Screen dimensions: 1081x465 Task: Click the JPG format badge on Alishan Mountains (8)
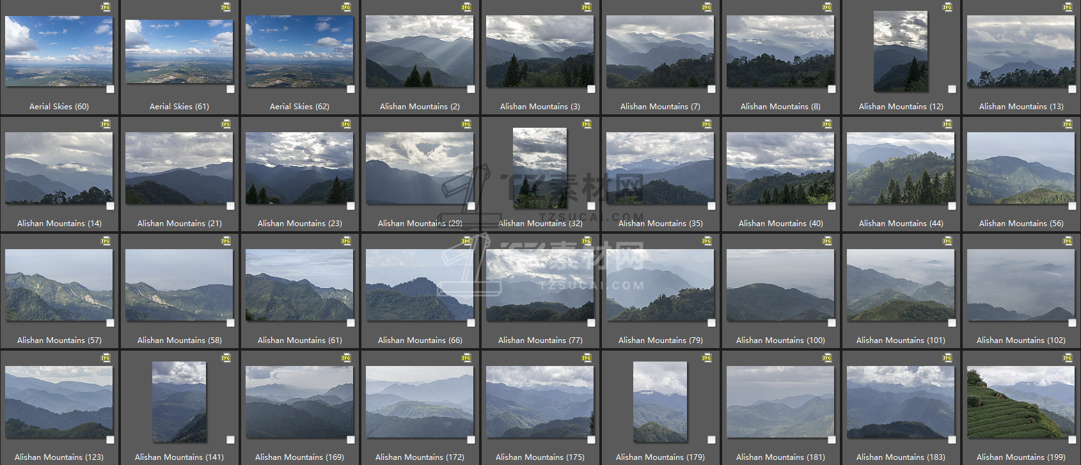click(x=827, y=8)
